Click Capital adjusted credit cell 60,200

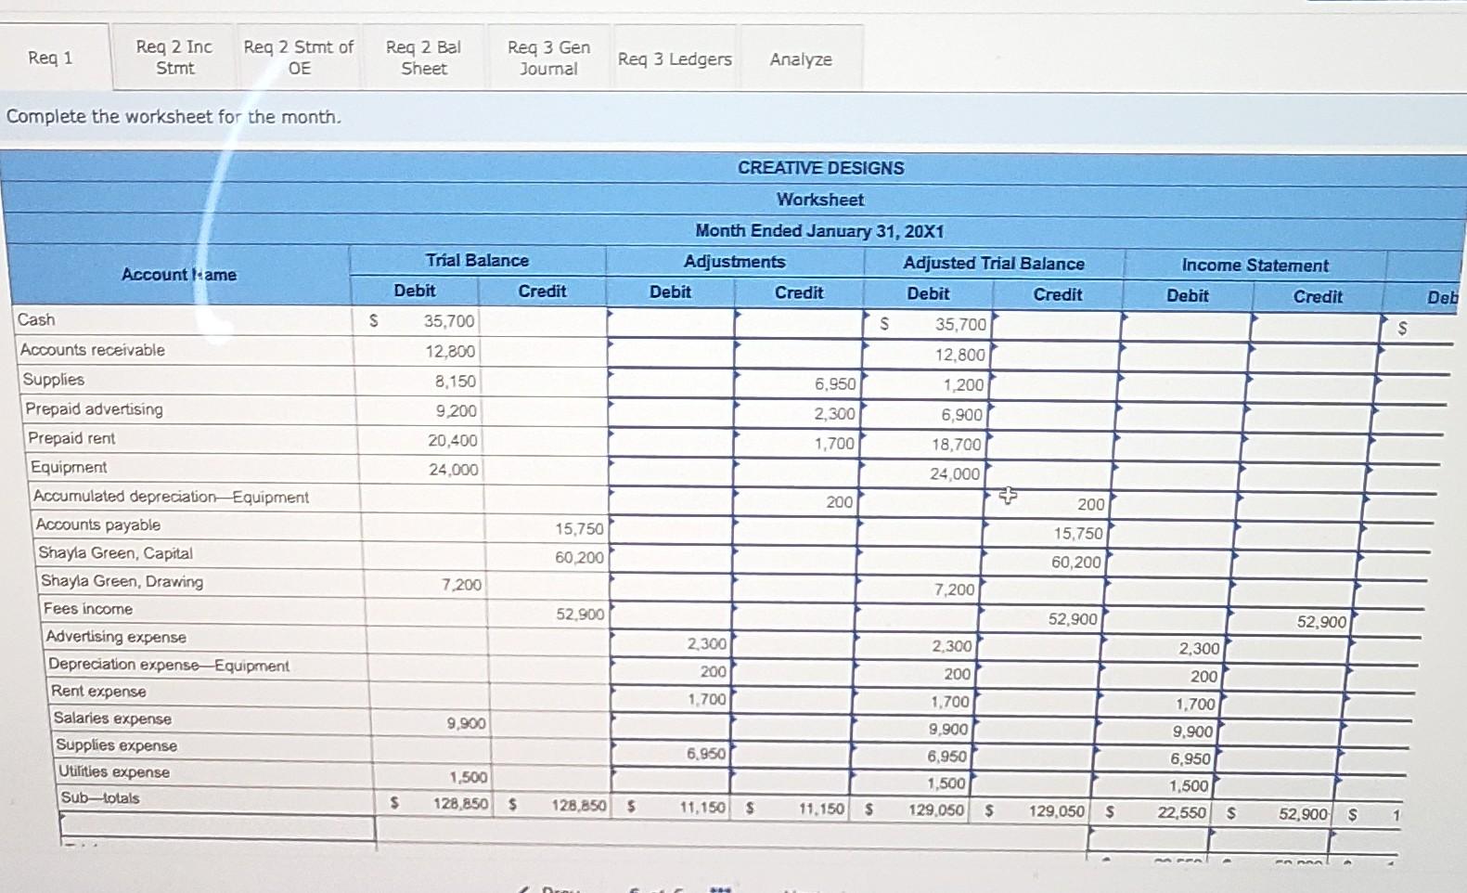[x=1045, y=562]
